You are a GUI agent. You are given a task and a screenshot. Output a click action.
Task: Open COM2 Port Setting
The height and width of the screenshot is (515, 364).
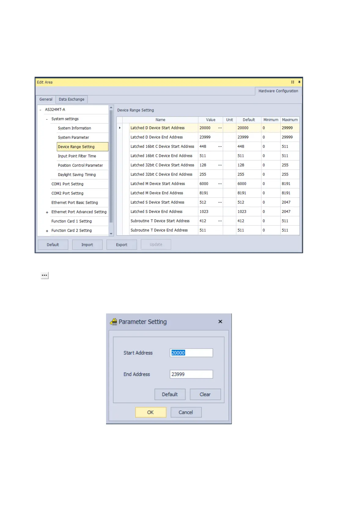click(x=68, y=193)
